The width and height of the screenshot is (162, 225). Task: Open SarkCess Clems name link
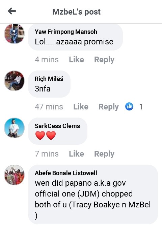57,126
